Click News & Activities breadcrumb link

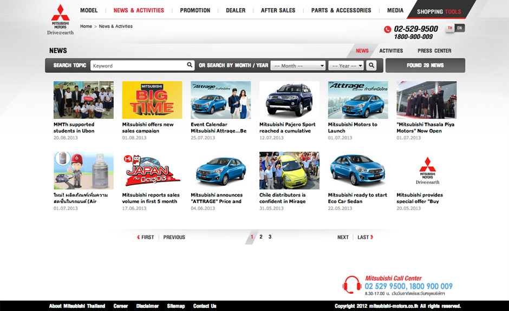115,26
